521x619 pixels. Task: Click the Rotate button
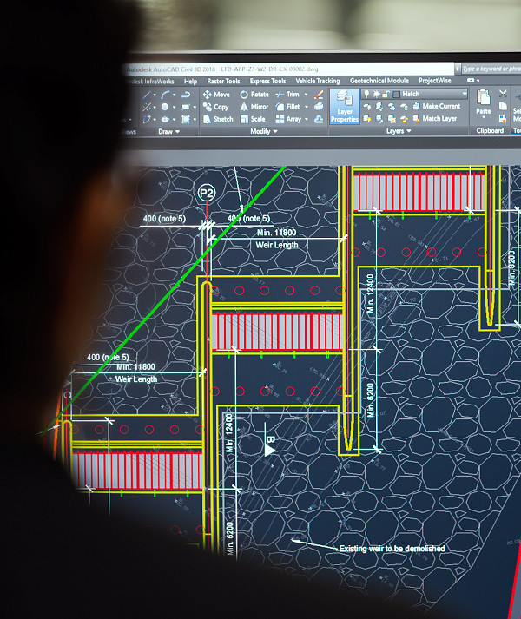coord(254,95)
